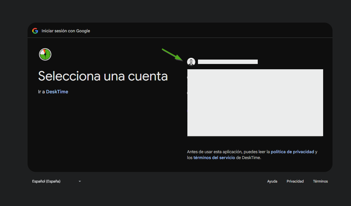The image size is (351, 206).
Task: Click the Google G logo
Action: click(35, 31)
